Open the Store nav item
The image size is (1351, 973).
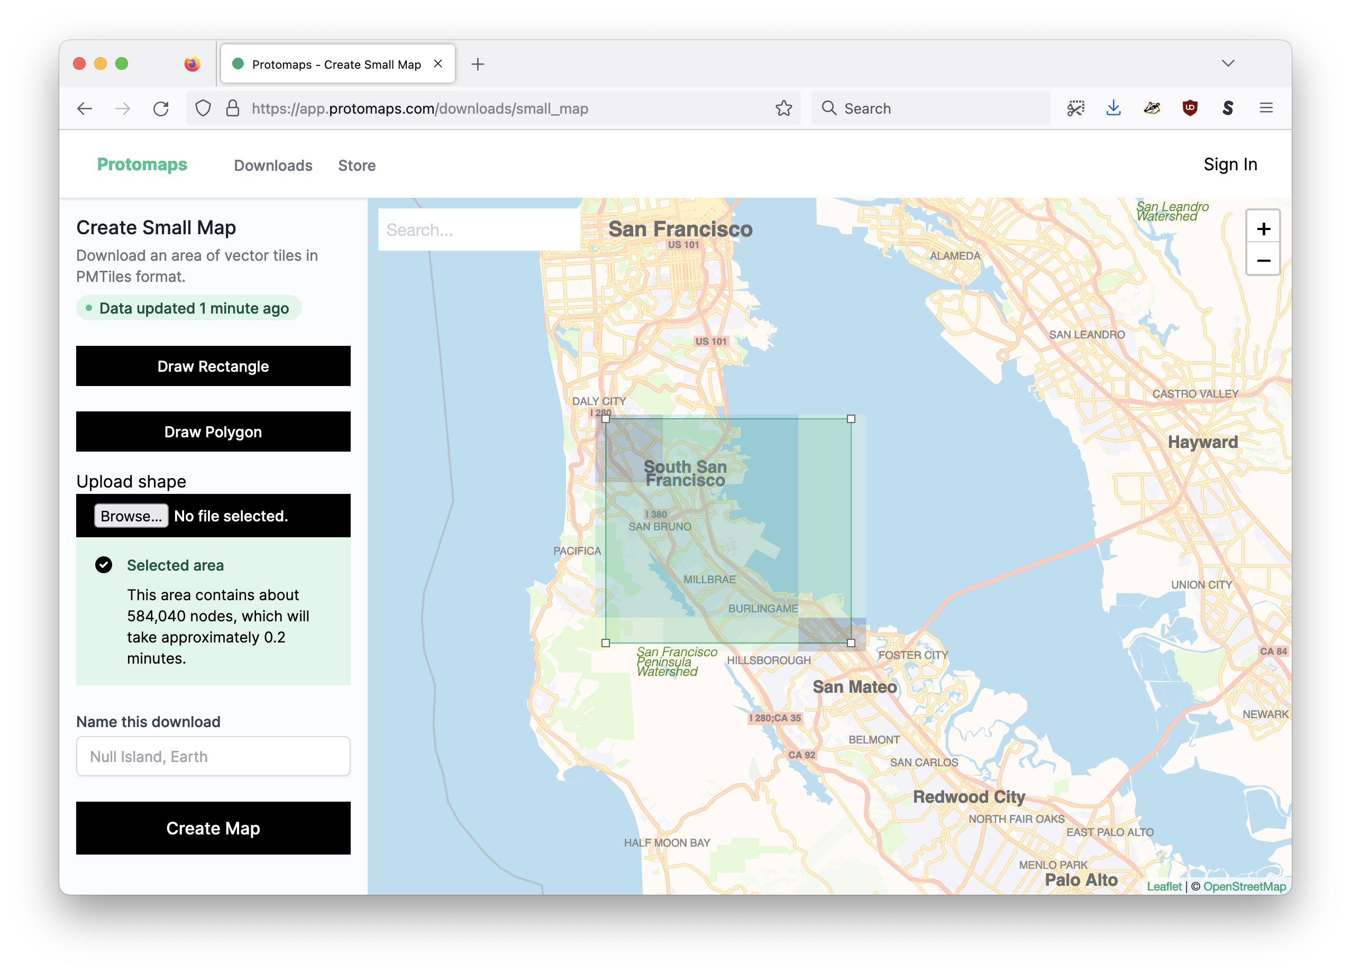click(357, 166)
